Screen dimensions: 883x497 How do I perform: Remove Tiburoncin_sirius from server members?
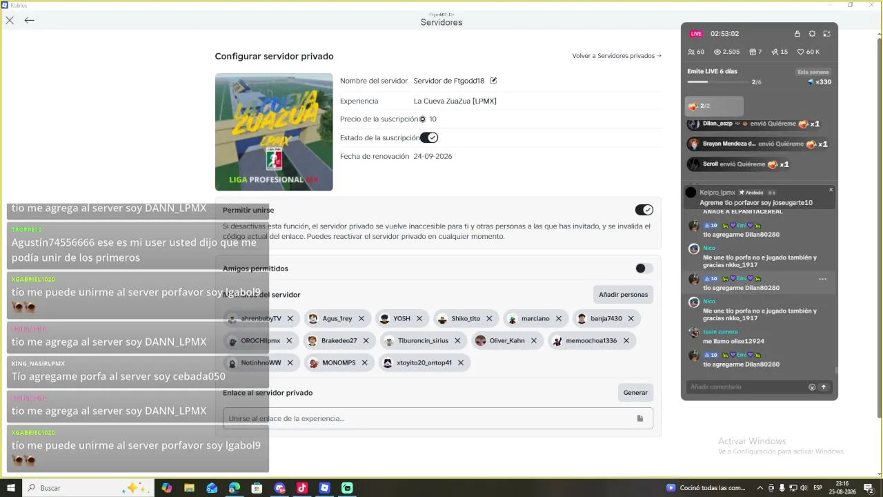(457, 340)
